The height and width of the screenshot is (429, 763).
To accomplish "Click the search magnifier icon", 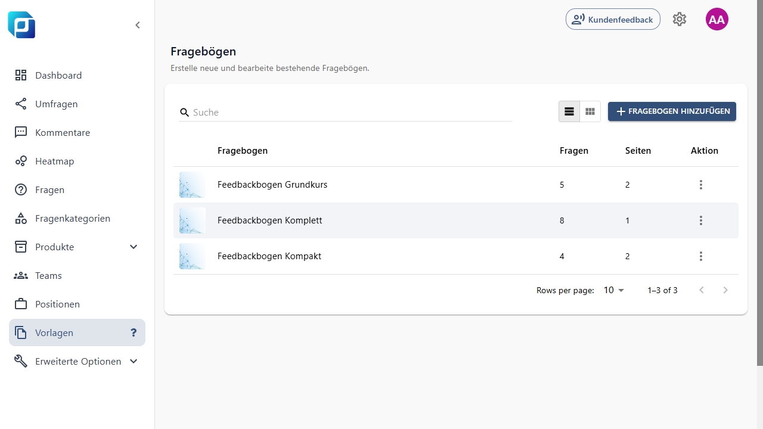I will pyautogui.click(x=185, y=112).
